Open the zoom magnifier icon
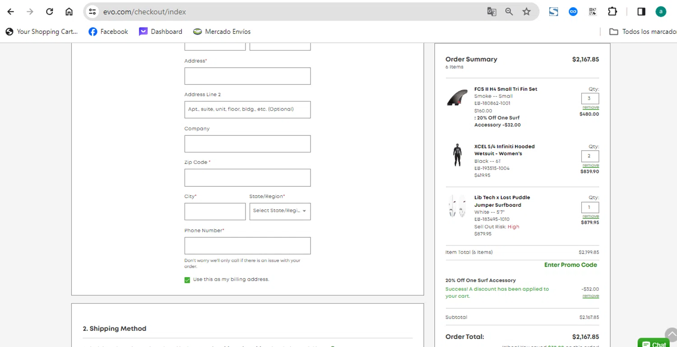677x347 pixels. 509,12
